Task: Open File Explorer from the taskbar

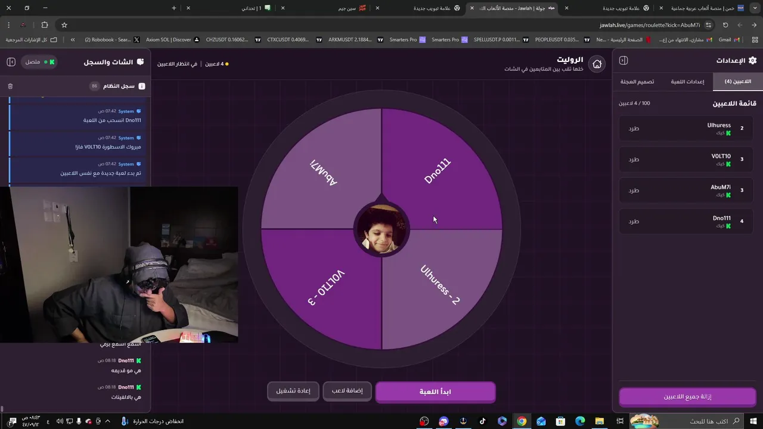Action: pyautogui.click(x=600, y=421)
